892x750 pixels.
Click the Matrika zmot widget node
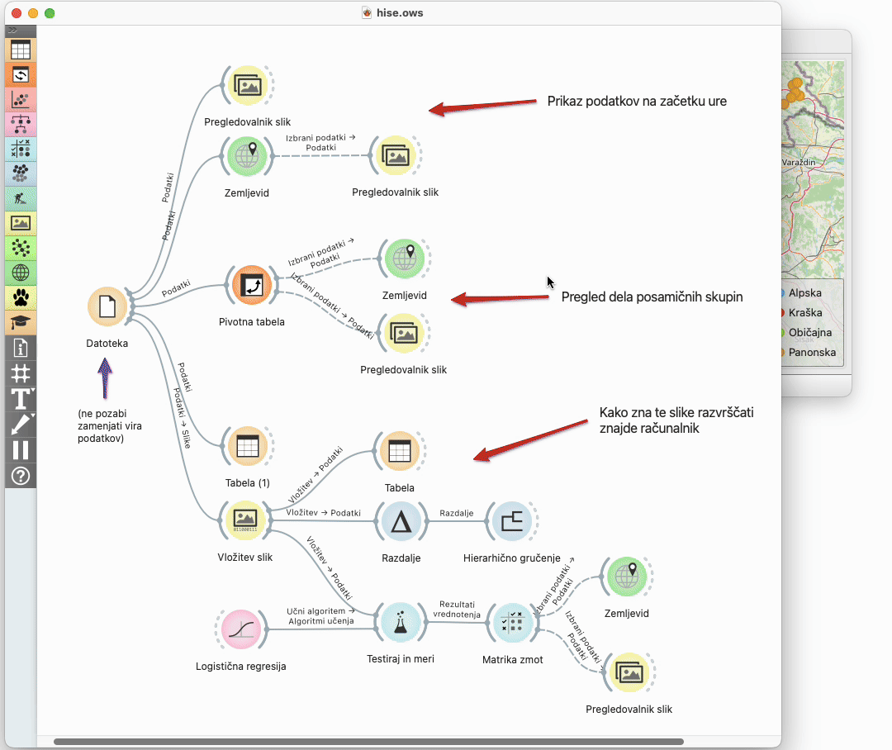[513, 624]
